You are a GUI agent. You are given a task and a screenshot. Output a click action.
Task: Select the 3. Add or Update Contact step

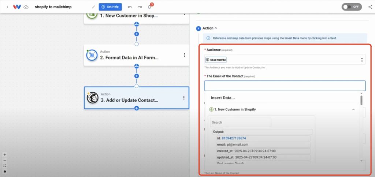[136, 98]
